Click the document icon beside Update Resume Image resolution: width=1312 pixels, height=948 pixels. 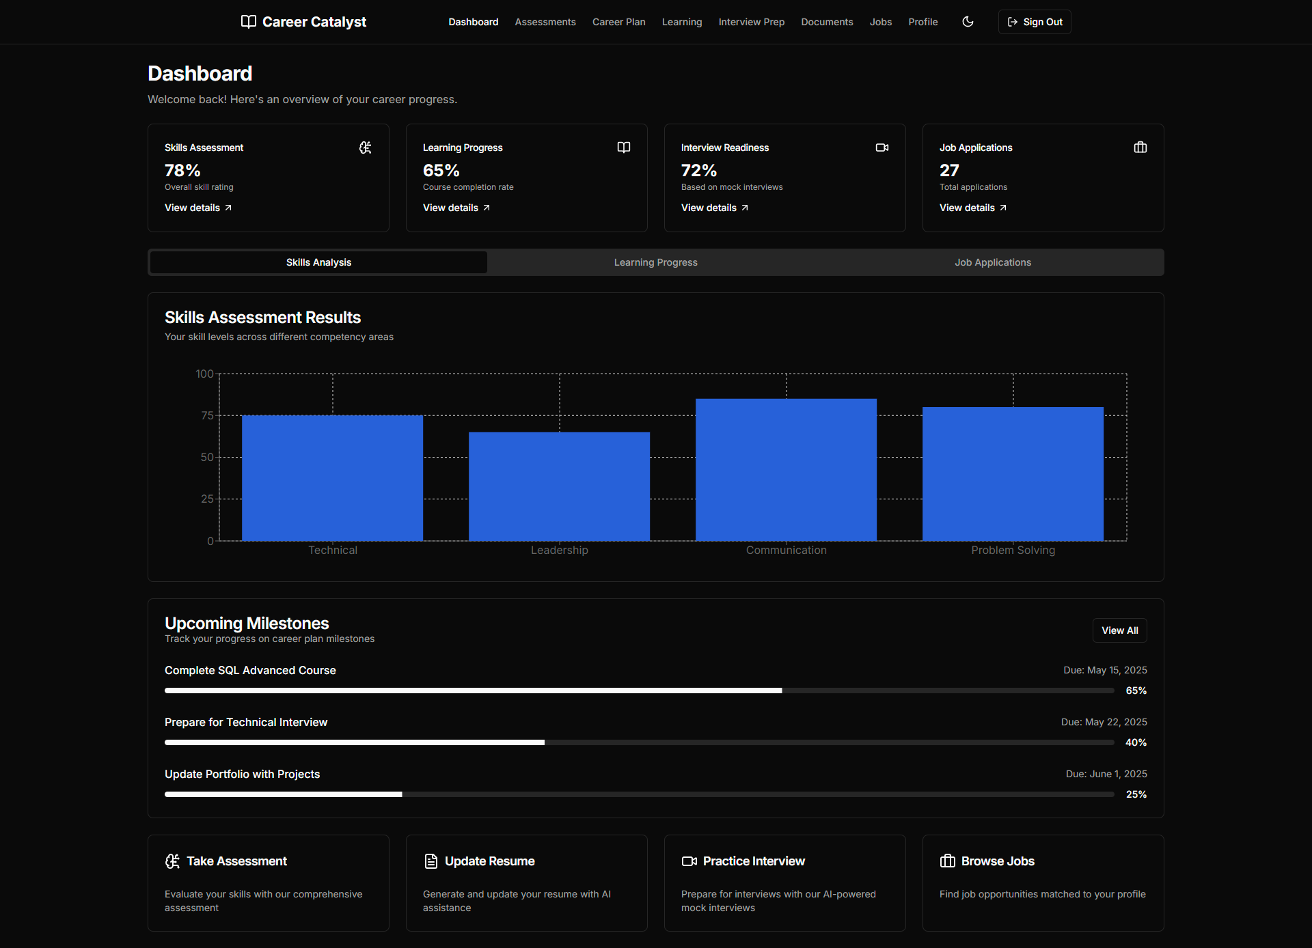[x=430, y=861]
